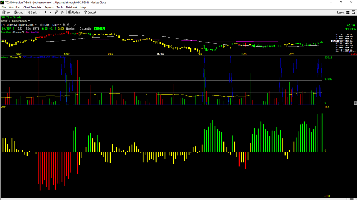Click the Layout button
This screenshot has height=200, width=357.
pyautogui.click(x=341, y=12)
